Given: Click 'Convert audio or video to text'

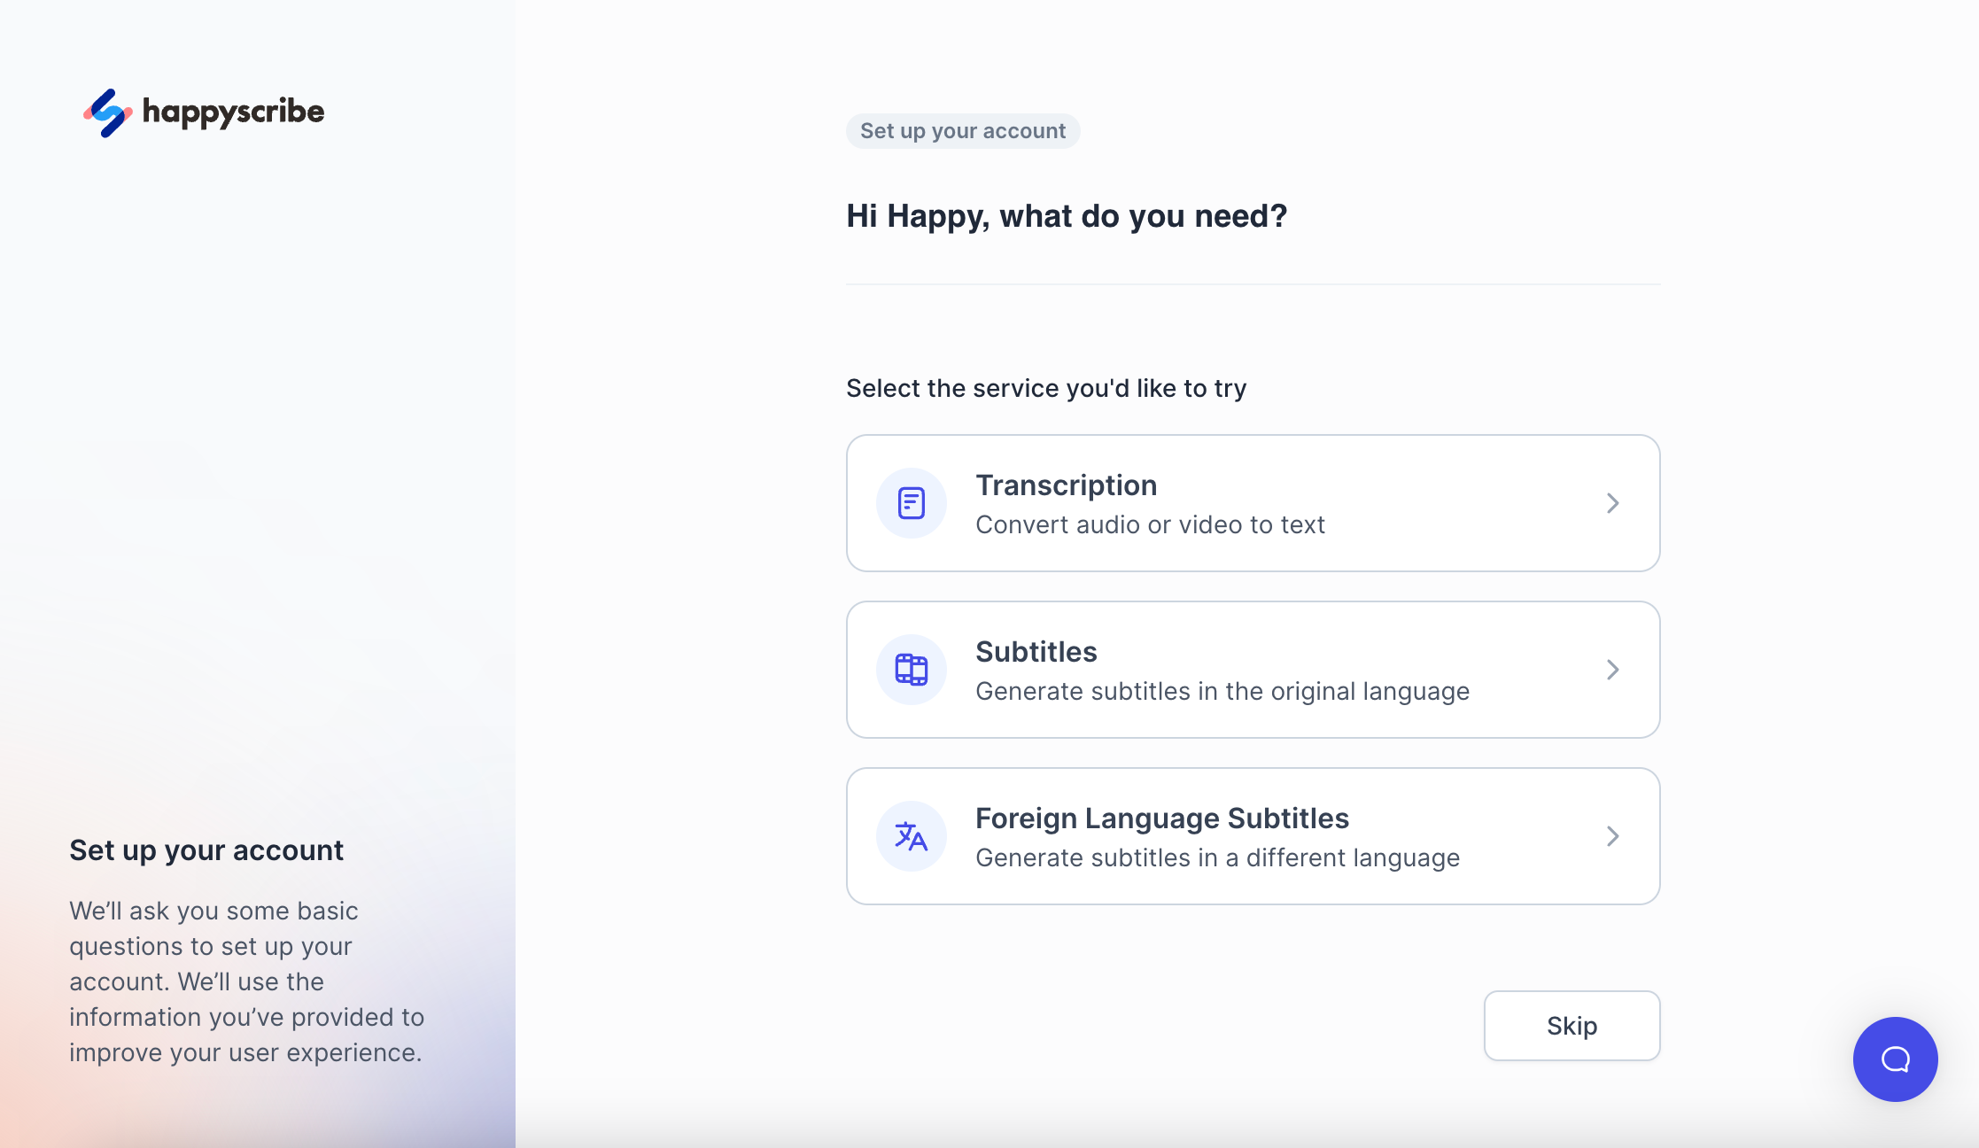Looking at the screenshot, I should pos(1150,524).
